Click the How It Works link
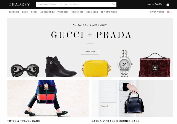This screenshot has width=177, height=124. coord(156,12)
